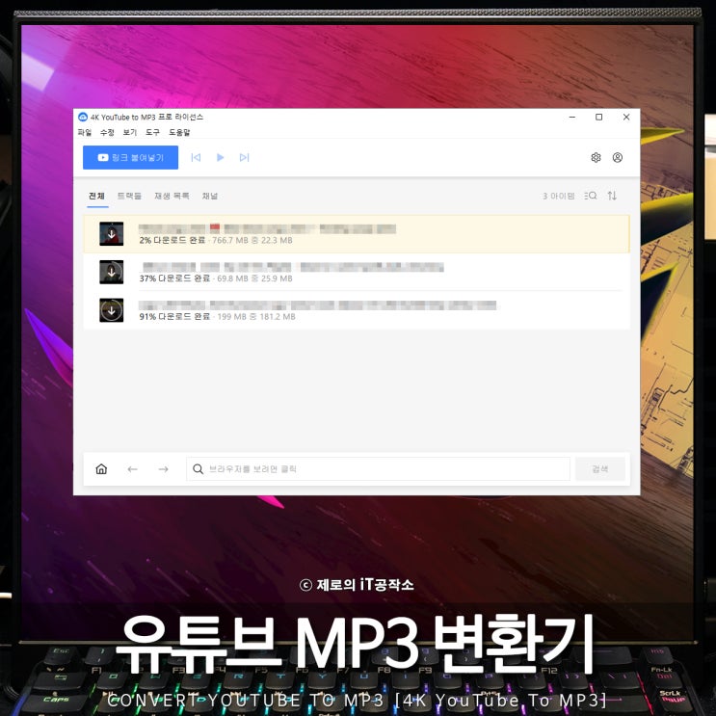
Task: Open the 도움말 menu
Action: pos(179,132)
